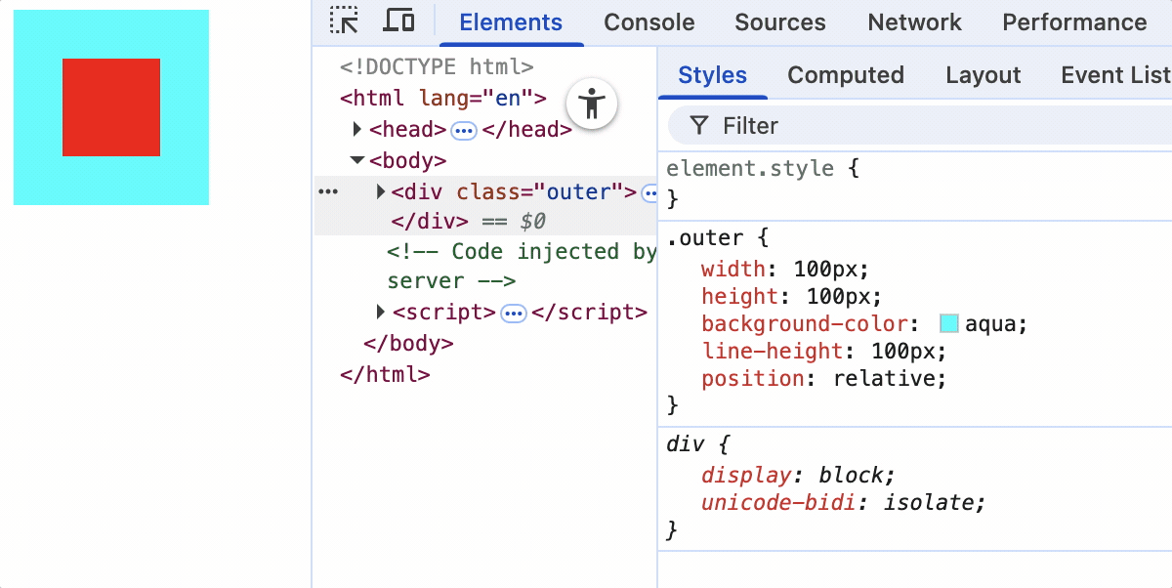Expand the script element's ellipsis badge
Viewport: 1172px width, 588px height.
click(514, 314)
